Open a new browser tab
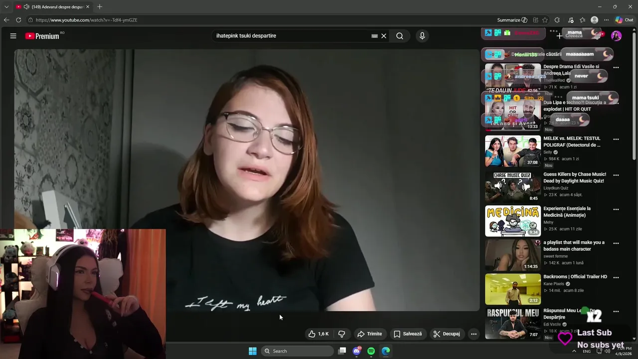The height and width of the screenshot is (359, 638). click(x=100, y=7)
